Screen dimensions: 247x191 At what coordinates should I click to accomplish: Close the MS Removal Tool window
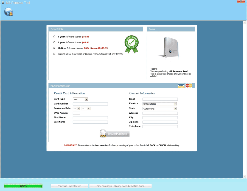click(x=241, y=1)
